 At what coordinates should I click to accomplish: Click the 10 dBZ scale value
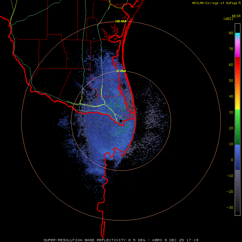point(231,144)
